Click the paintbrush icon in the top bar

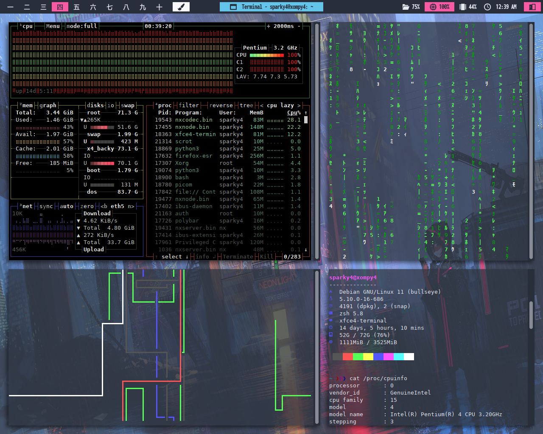pyautogui.click(x=181, y=7)
